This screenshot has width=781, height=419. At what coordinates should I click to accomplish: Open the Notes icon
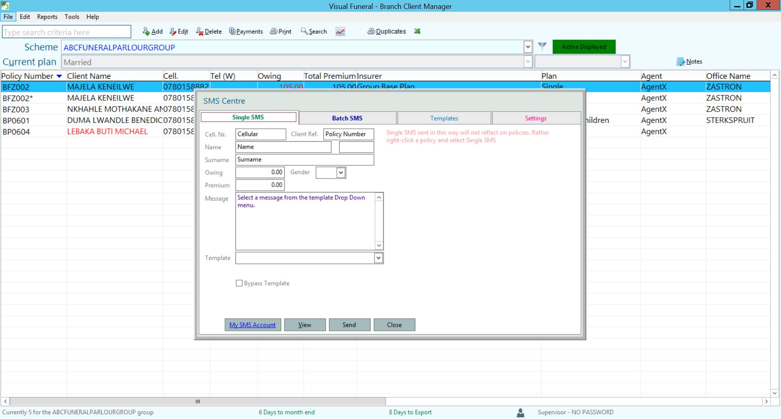coord(681,62)
